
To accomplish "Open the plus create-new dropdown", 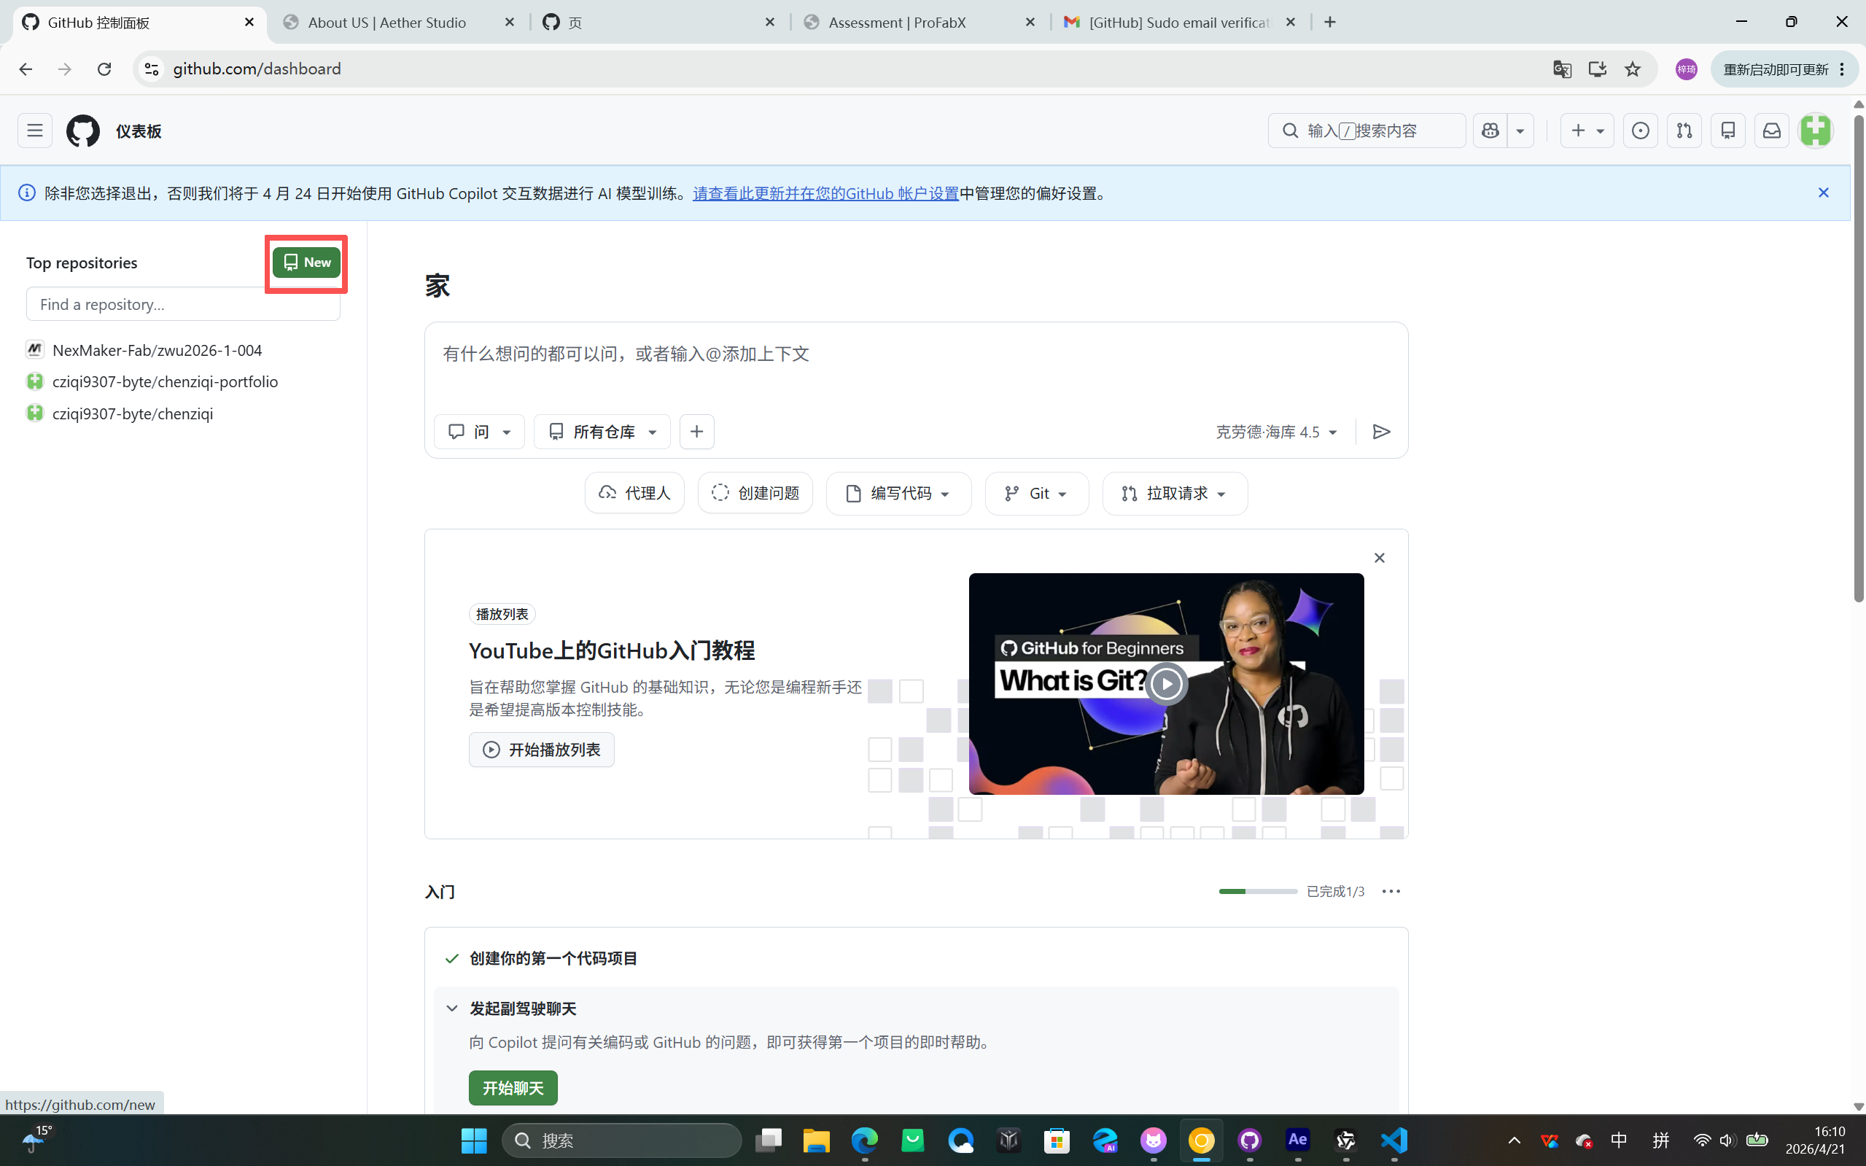I will click(x=1587, y=131).
